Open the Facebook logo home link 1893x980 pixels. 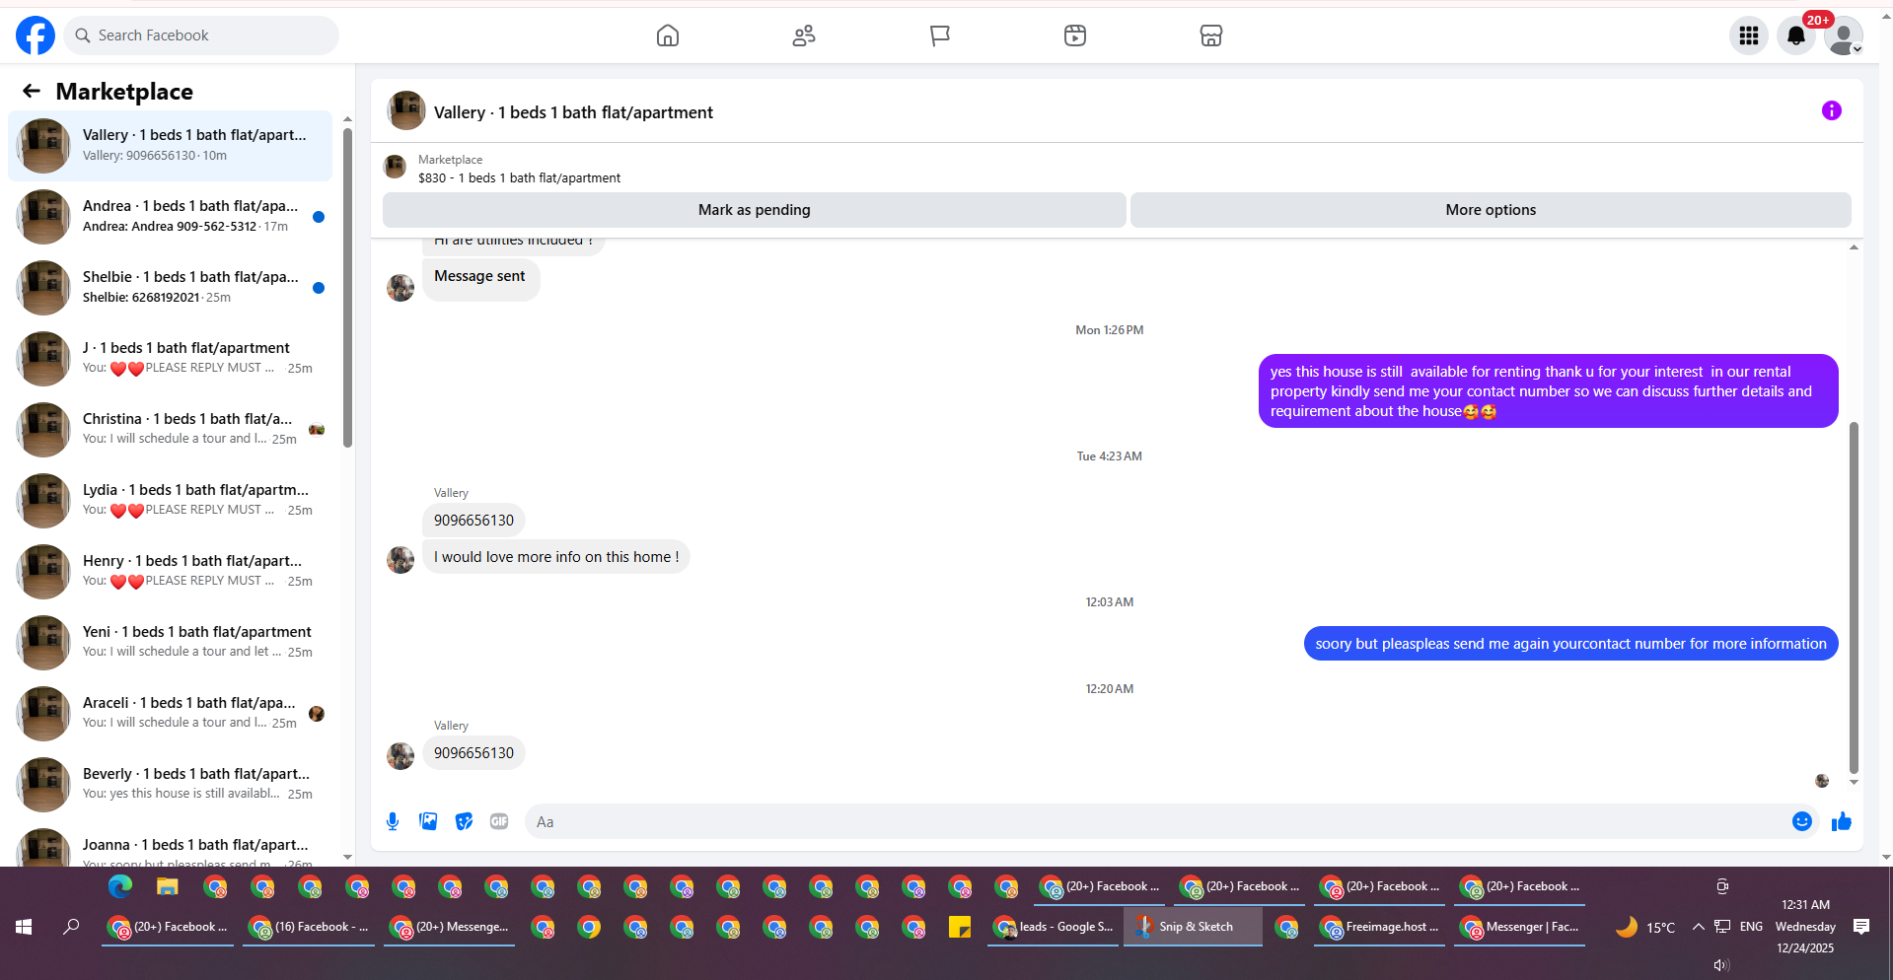(x=36, y=35)
